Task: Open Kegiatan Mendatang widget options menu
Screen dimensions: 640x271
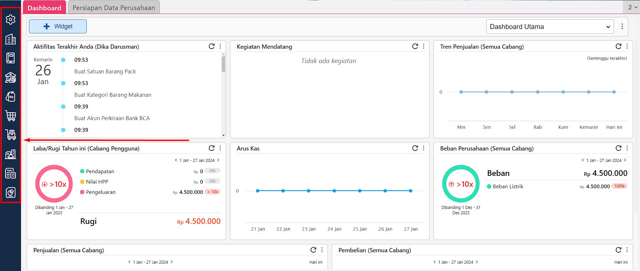Action: tap(424, 46)
